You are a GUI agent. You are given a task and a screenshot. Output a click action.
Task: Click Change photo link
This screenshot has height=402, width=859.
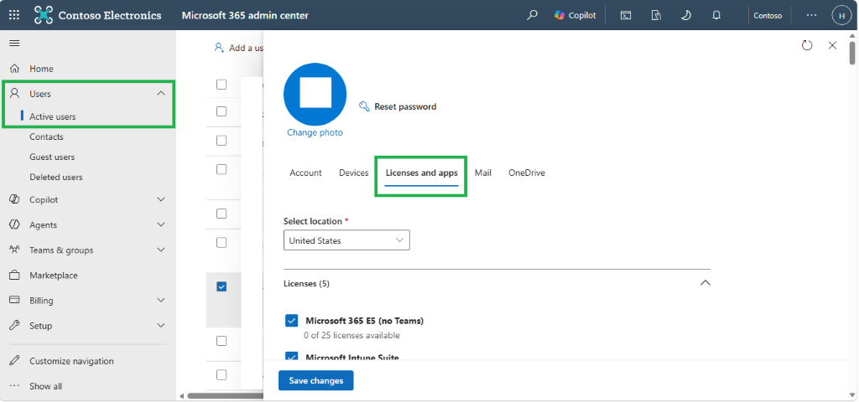coord(315,132)
